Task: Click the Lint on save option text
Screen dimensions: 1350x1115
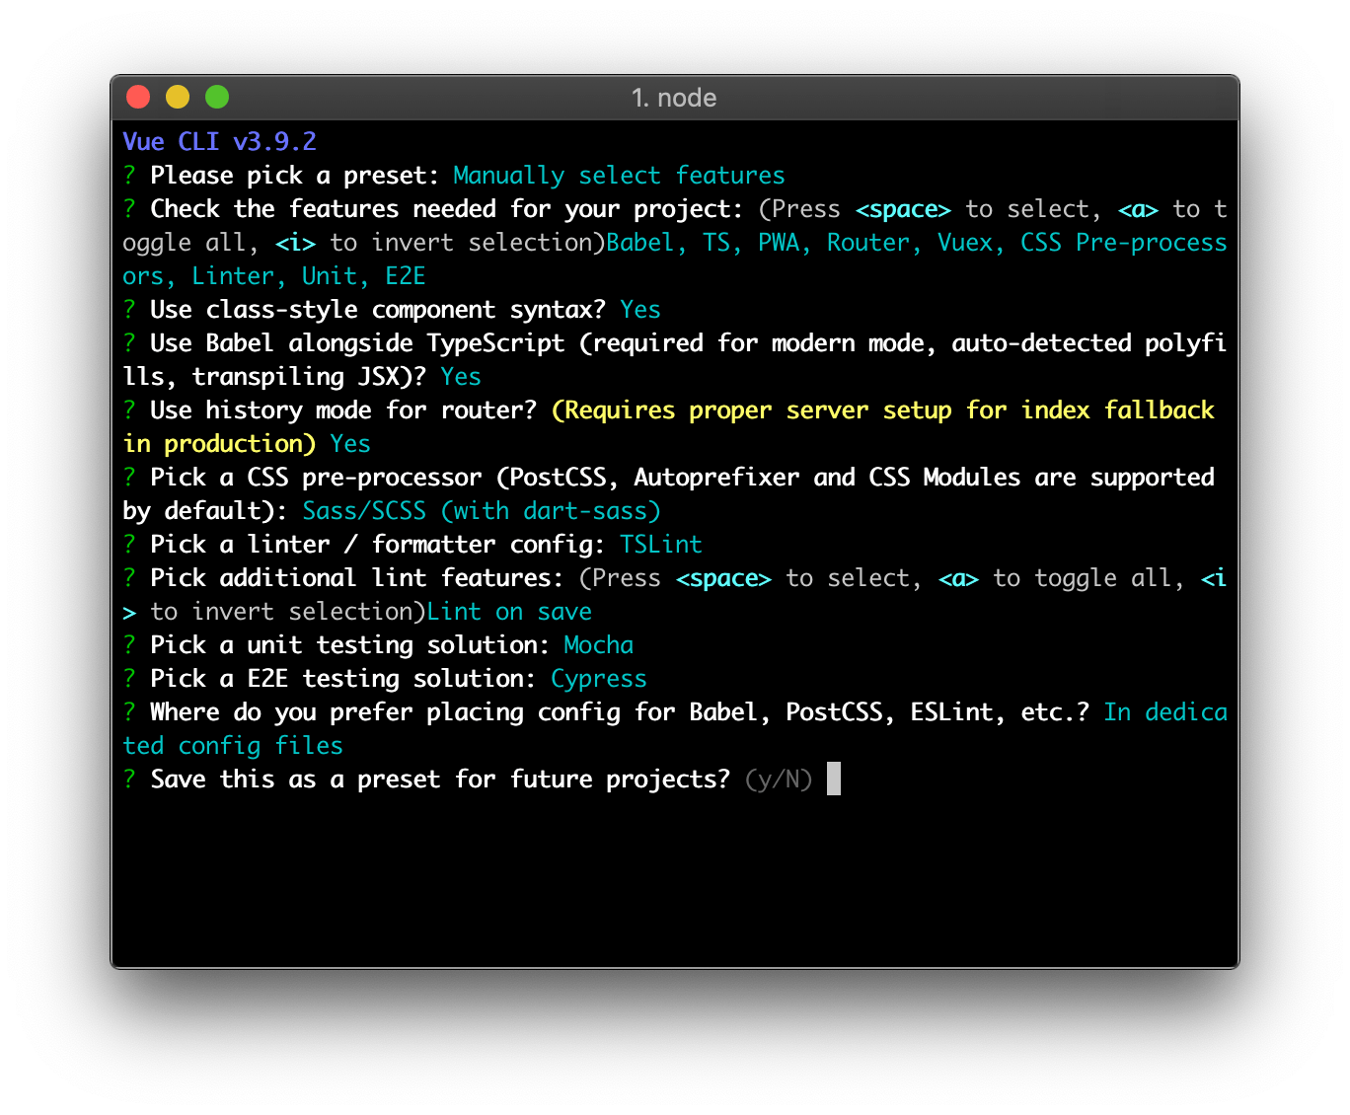Action: 509,611
